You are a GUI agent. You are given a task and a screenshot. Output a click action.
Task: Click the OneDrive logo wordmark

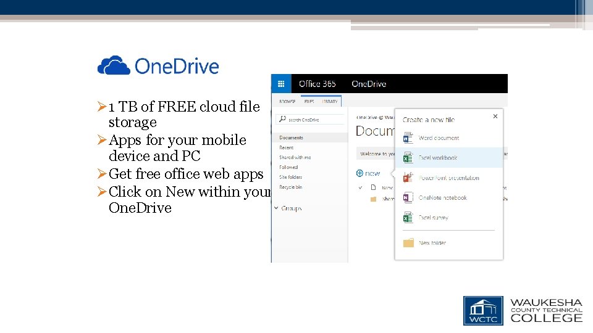[x=177, y=66]
